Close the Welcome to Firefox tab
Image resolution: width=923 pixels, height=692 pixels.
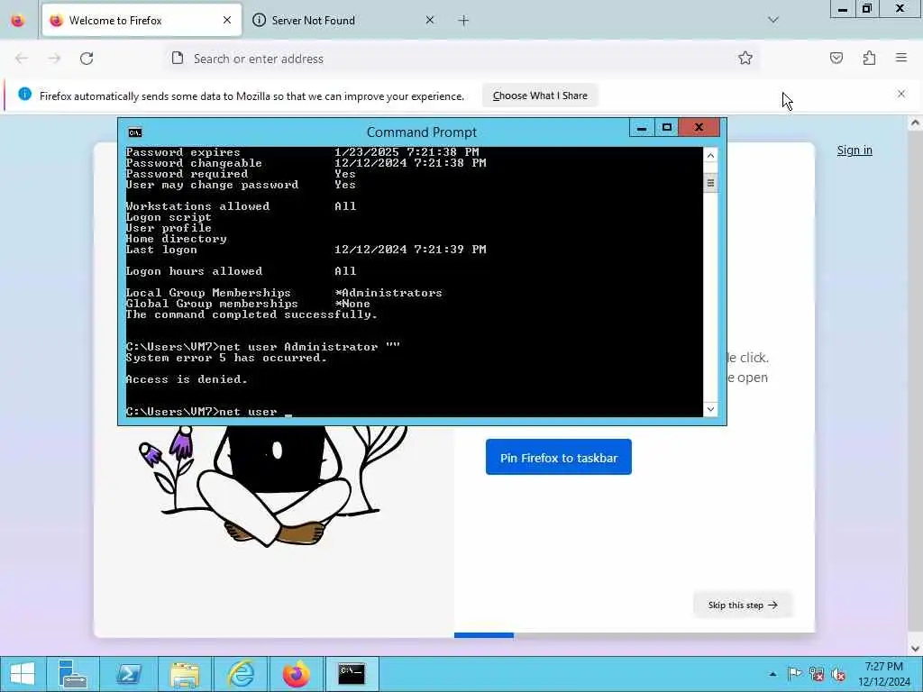(x=227, y=20)
